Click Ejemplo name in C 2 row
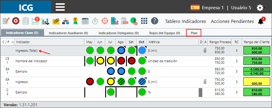The image size is (272, 108). click(21, 92)
